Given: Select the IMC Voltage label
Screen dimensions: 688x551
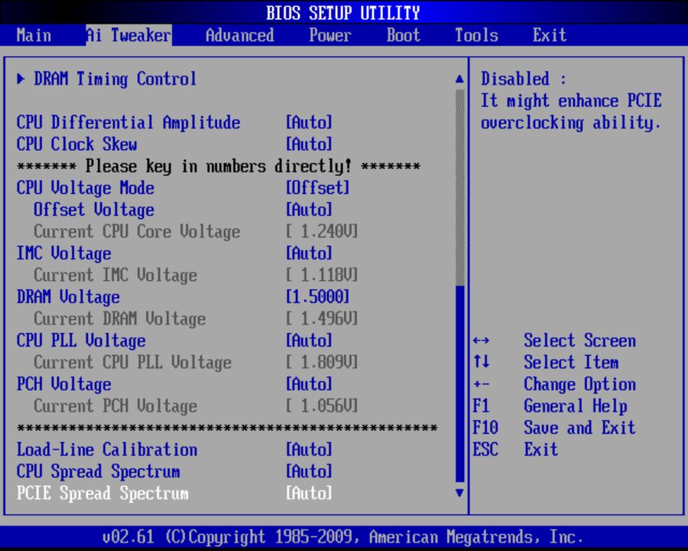Looking at the screenshot, I should [63, 253].
